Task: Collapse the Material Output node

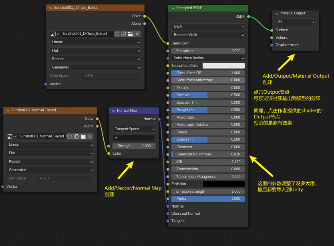Action: pos(277,13)
